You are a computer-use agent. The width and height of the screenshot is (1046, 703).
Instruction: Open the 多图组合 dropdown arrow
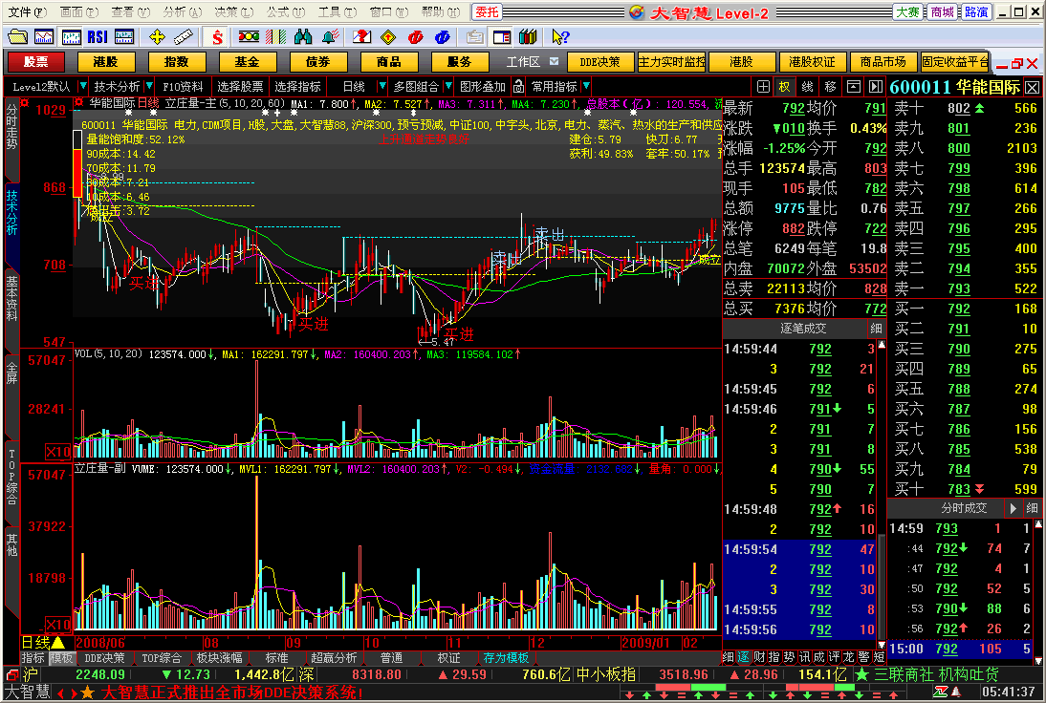click(448, 87)
